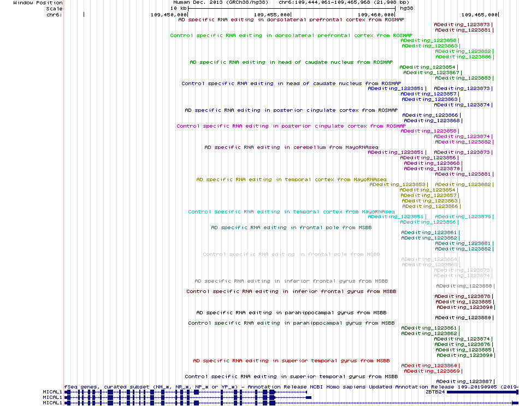Screen dimensions: 519x406
Task: Open AD specific superior temporal gyrus track title
Action: (291, 361)
